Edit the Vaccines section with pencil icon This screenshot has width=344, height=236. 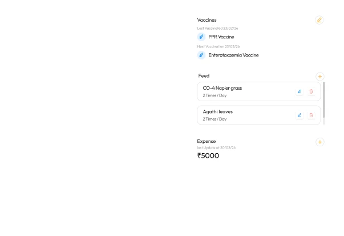(x=319, y=20)
